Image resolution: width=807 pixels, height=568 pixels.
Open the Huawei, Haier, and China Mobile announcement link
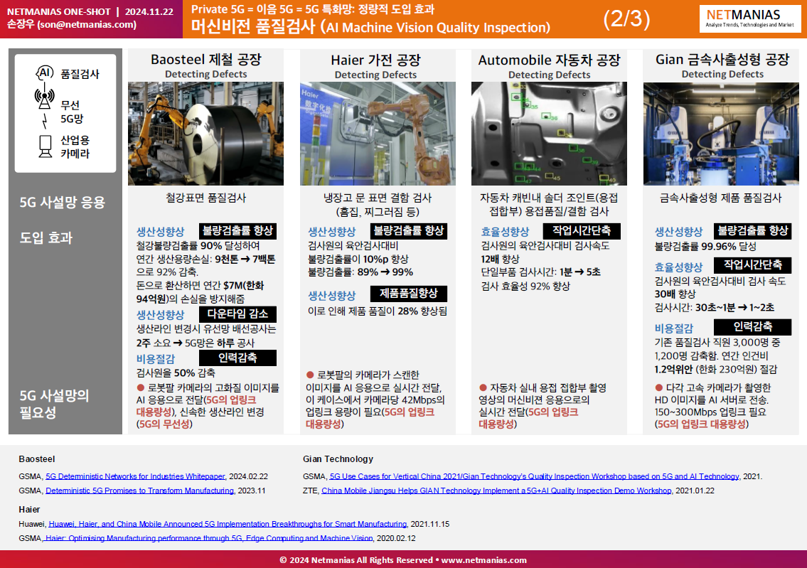(228, 524)
